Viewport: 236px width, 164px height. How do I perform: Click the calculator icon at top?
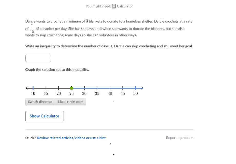(x=114, y=6)
